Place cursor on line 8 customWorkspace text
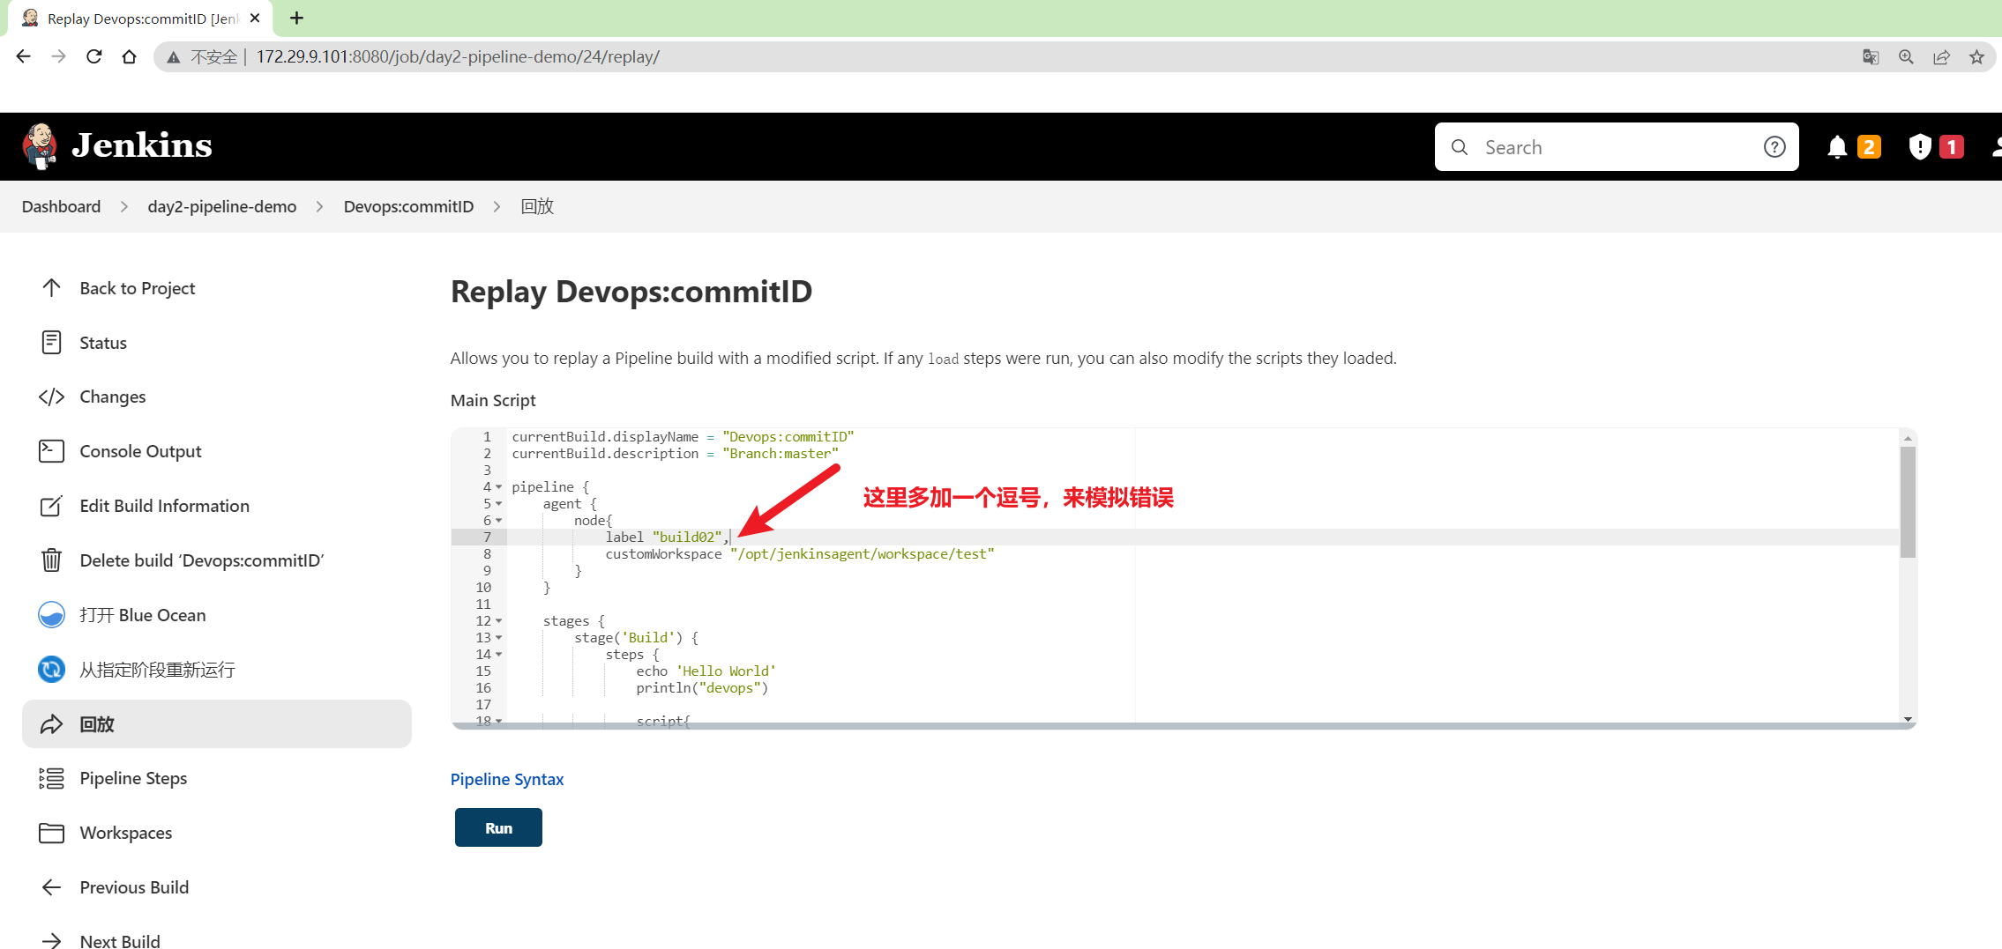This screenshot has width=2002, height=949. [x=663, y=554]
